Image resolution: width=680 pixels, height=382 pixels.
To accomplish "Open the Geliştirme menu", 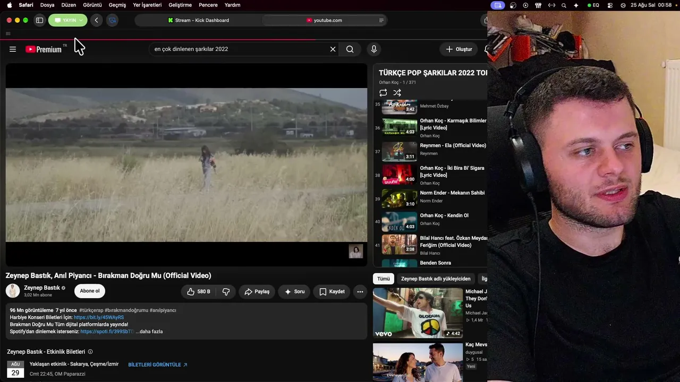I will point(180,5).
